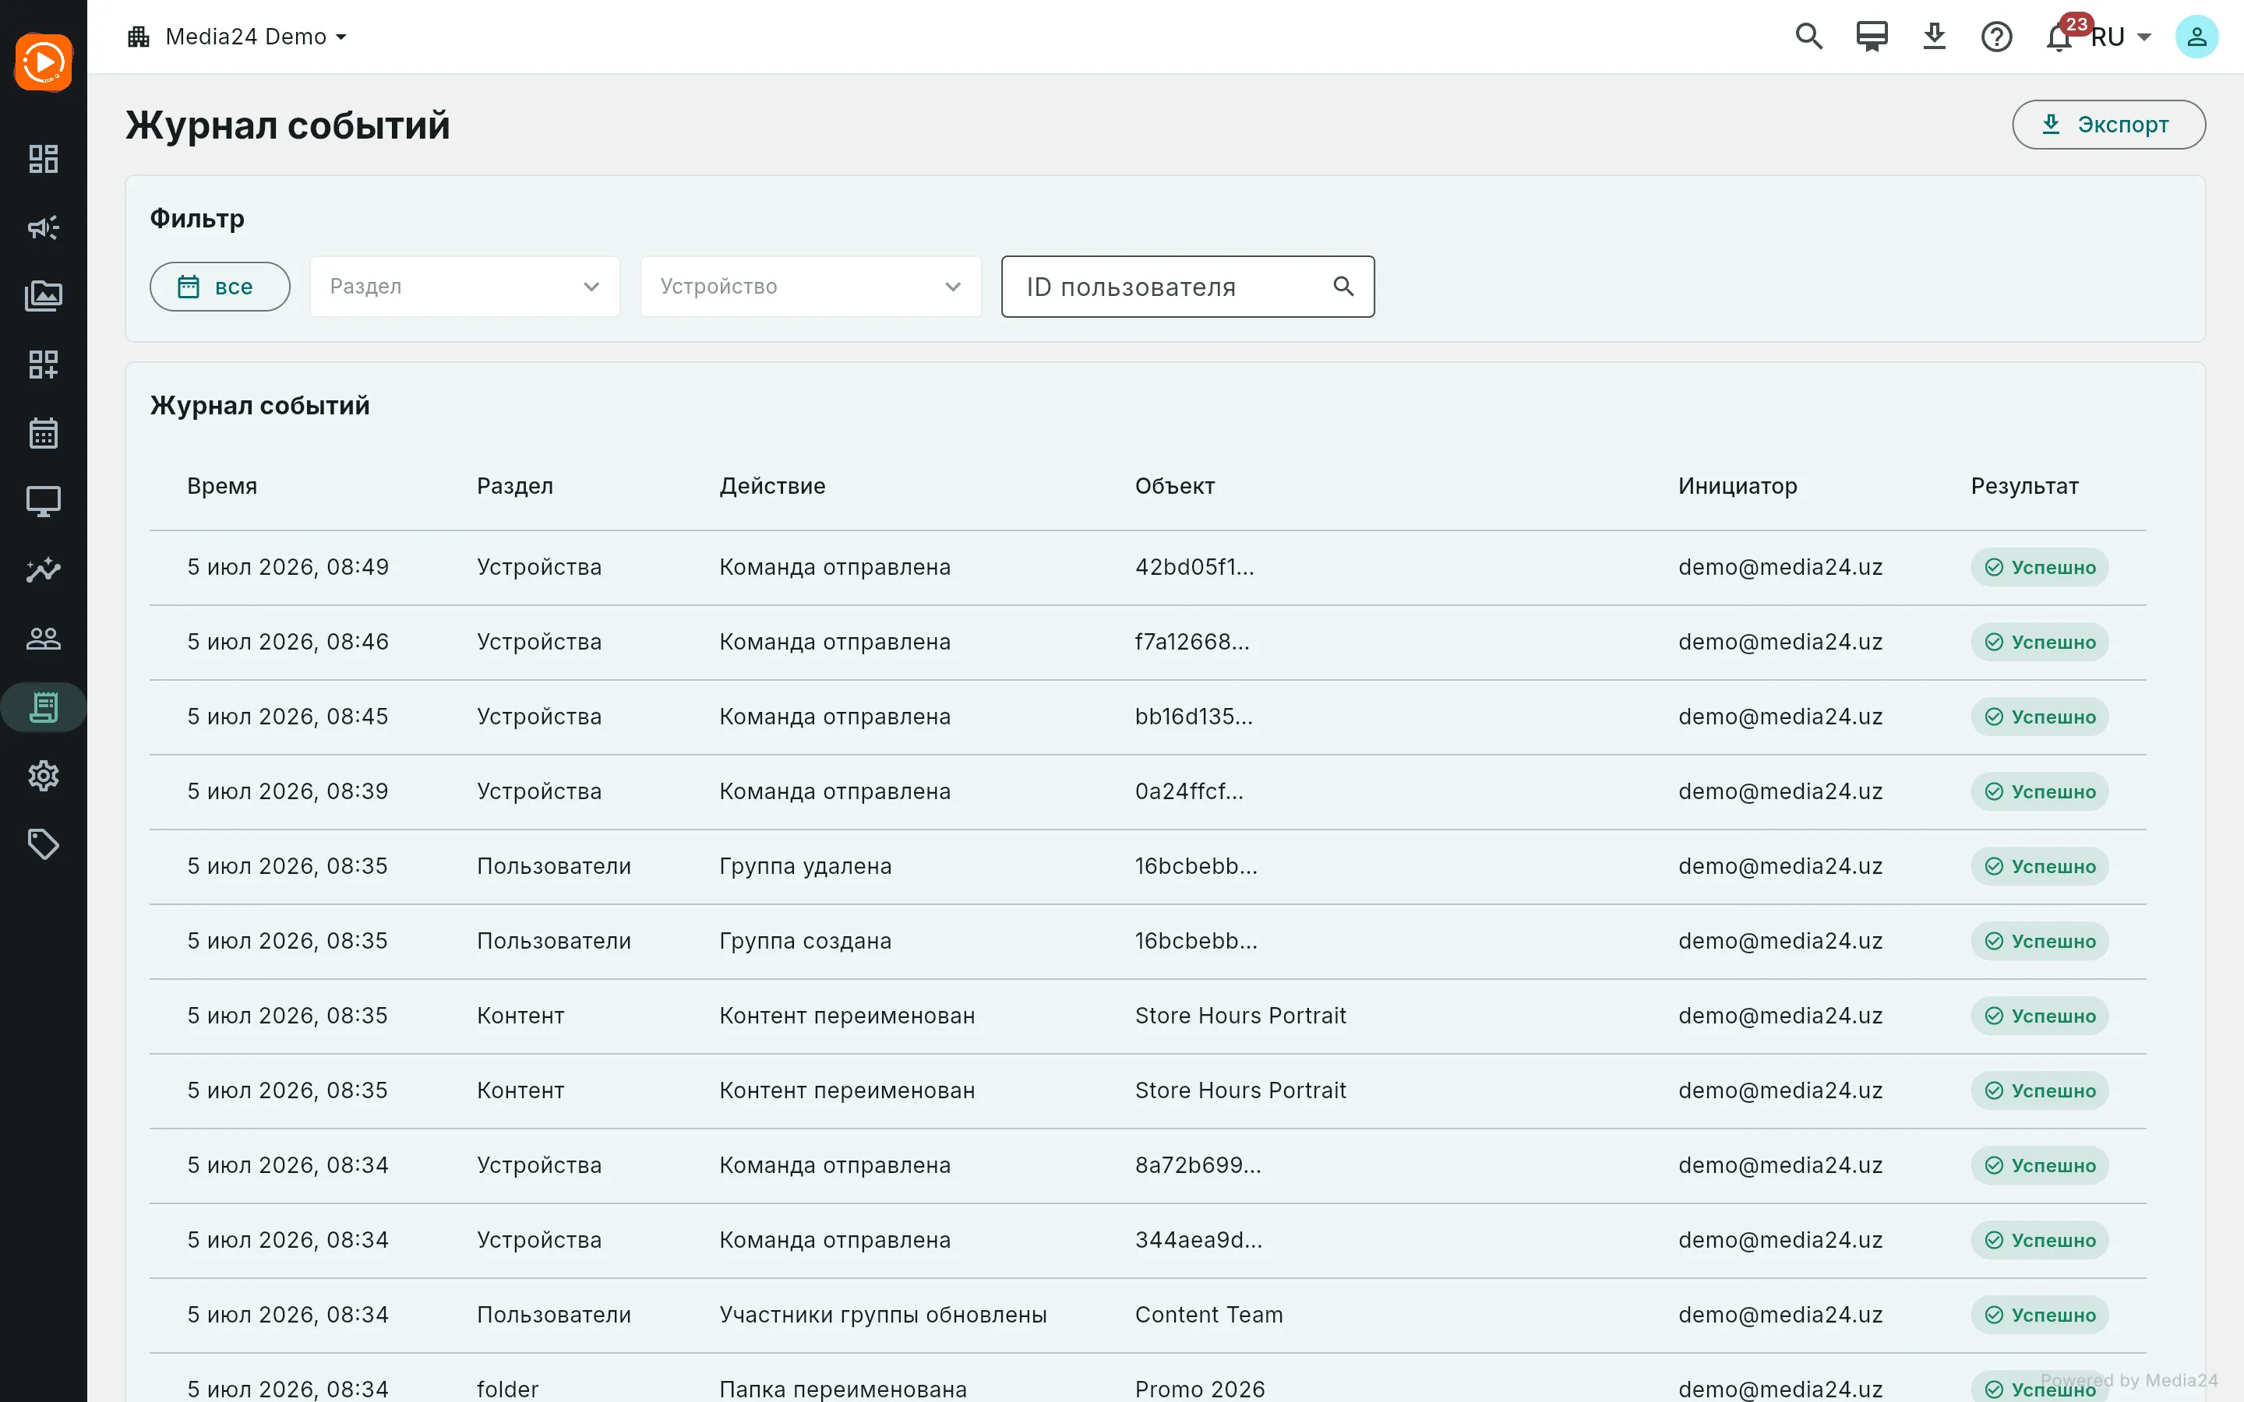2244x1402 pixels.
Task: Click object 344aea9d... cell
Action: [x=1199, y=1241]
